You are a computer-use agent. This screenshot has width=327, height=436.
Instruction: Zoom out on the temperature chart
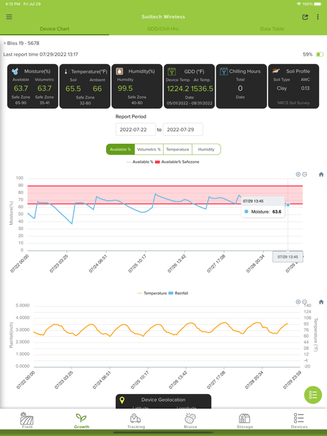pos(305,301)
